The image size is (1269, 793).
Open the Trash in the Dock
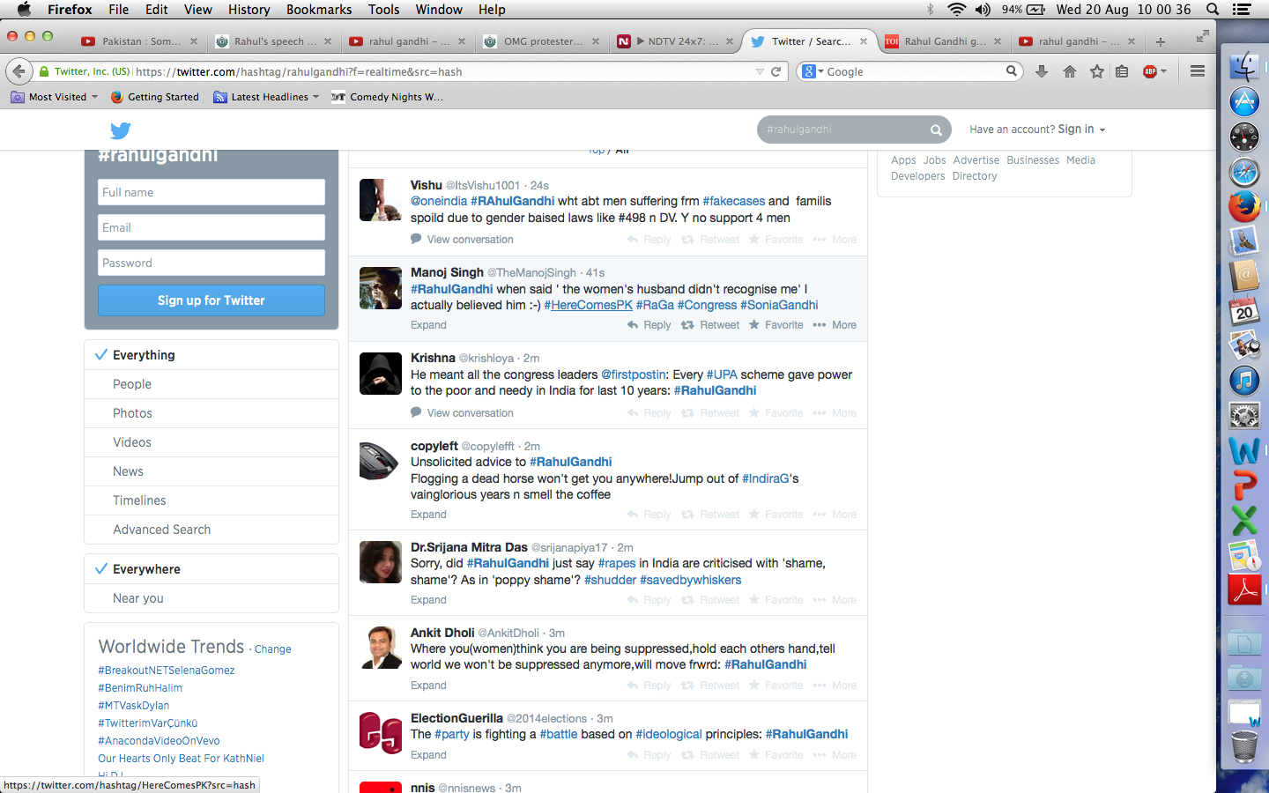tap(1244, 746)
